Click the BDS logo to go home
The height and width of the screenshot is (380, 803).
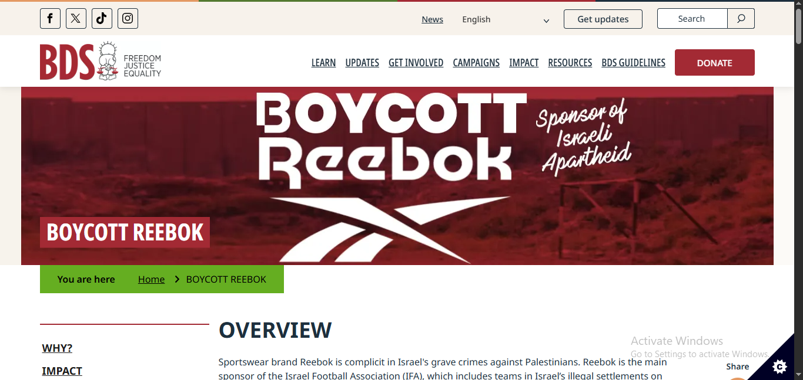point(101,61)
